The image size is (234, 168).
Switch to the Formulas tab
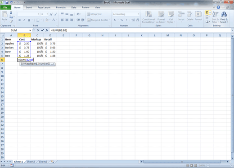pos(61,7)
